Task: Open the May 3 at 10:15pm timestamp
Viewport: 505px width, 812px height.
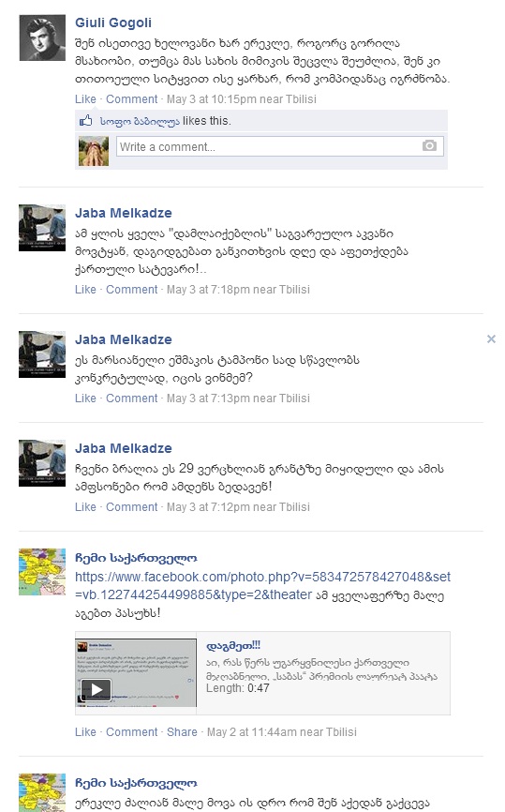Action: [x=241, y=98]
